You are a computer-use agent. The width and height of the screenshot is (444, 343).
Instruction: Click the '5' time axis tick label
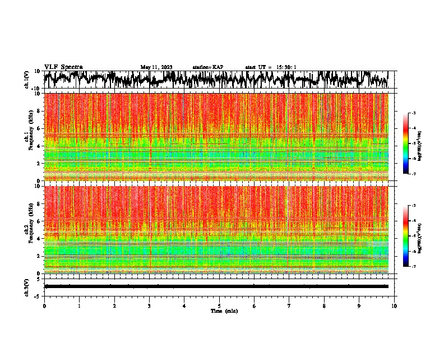point(219,306)
